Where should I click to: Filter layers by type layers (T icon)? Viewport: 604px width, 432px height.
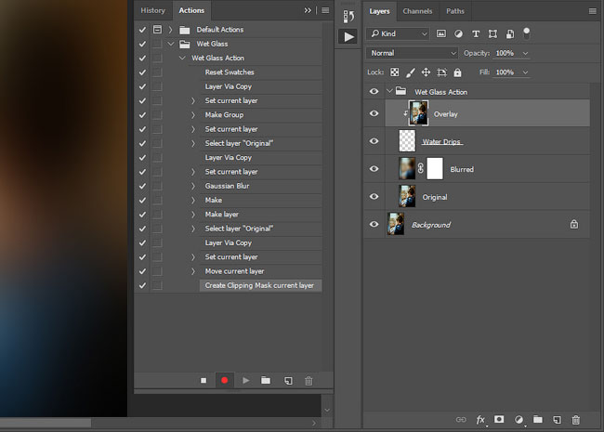point(476,33)
